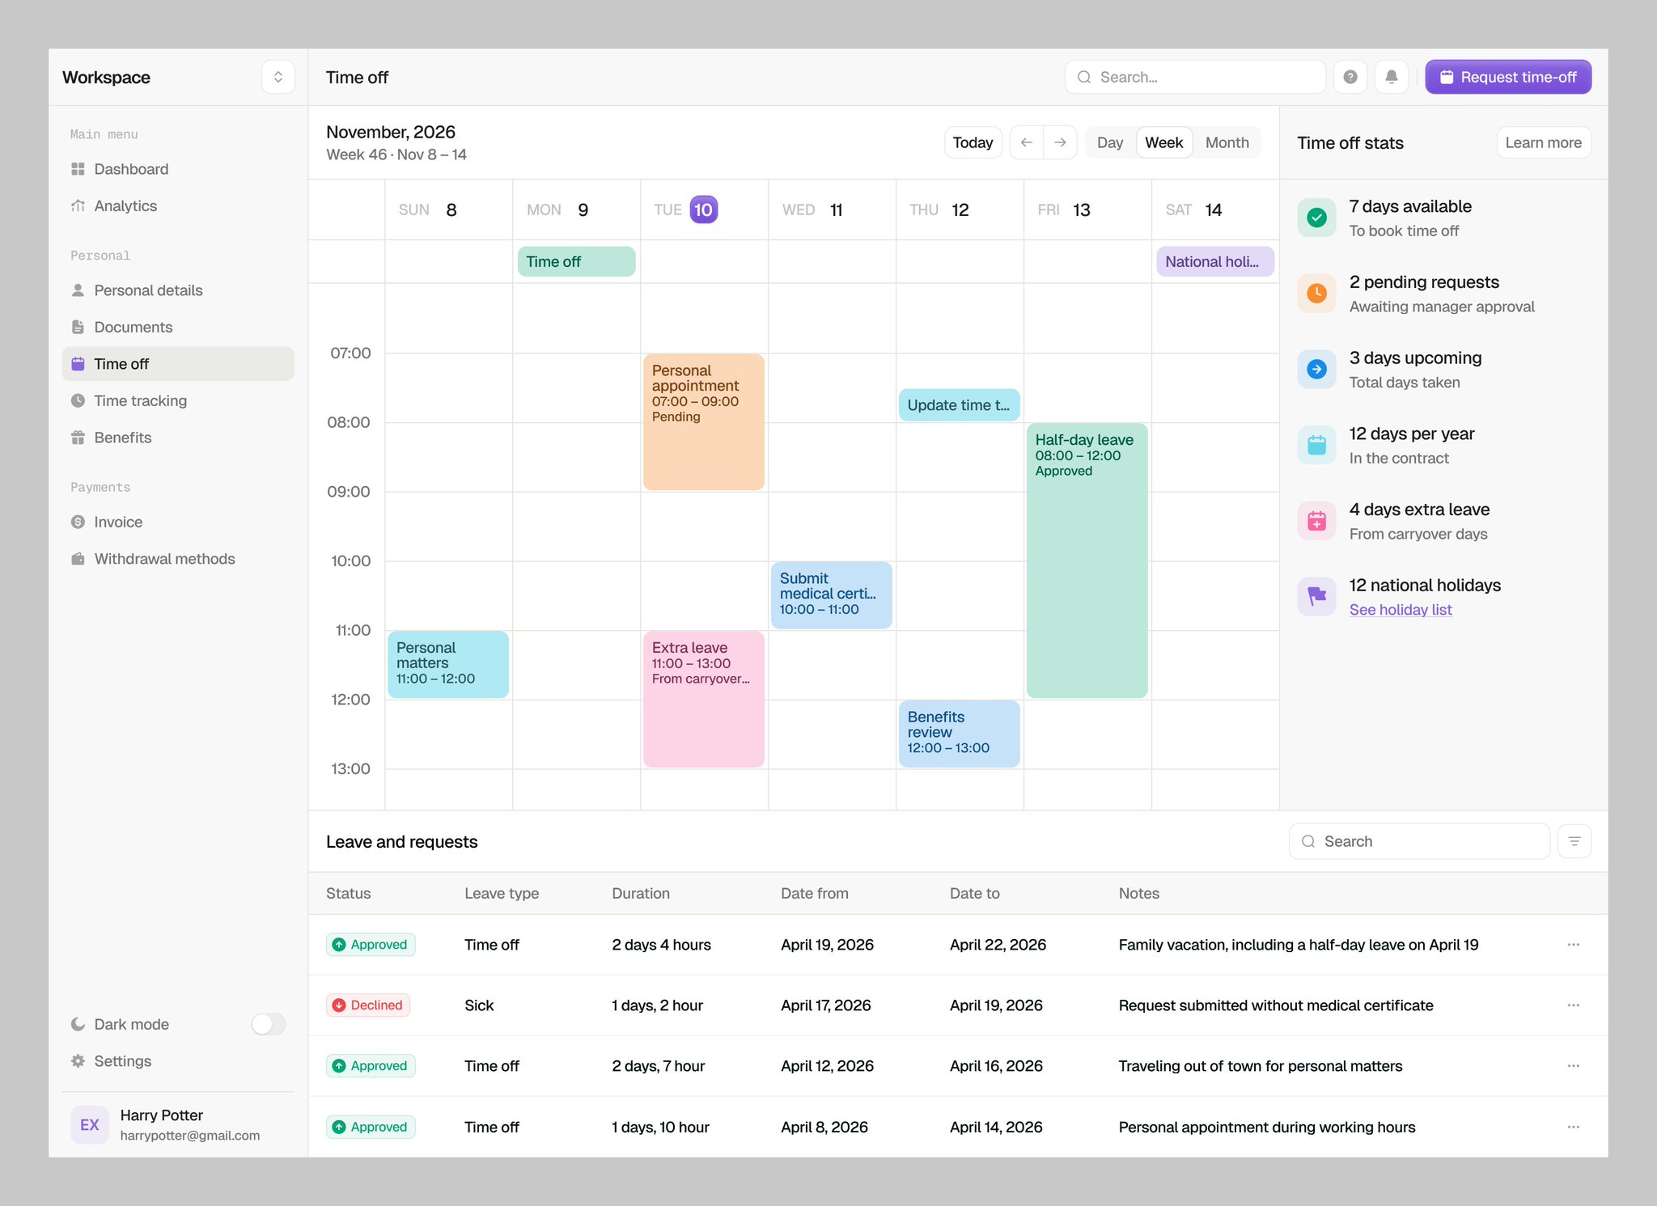This screenshot has width=1657, height=1206.
Task: Click the blue arrow days upcoming icon
Action: point(1317,370)
